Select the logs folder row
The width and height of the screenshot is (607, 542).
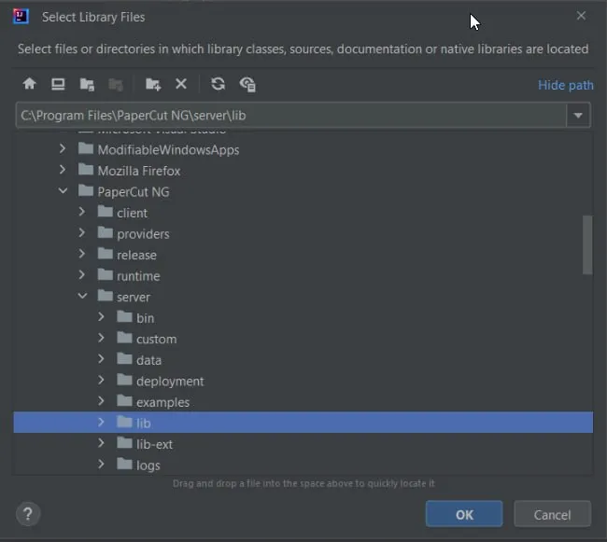click(x=303, y=465)
